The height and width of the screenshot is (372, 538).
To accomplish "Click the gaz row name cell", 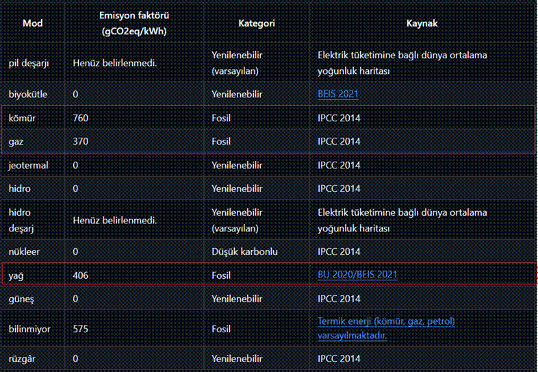I will tap(16, 142).
